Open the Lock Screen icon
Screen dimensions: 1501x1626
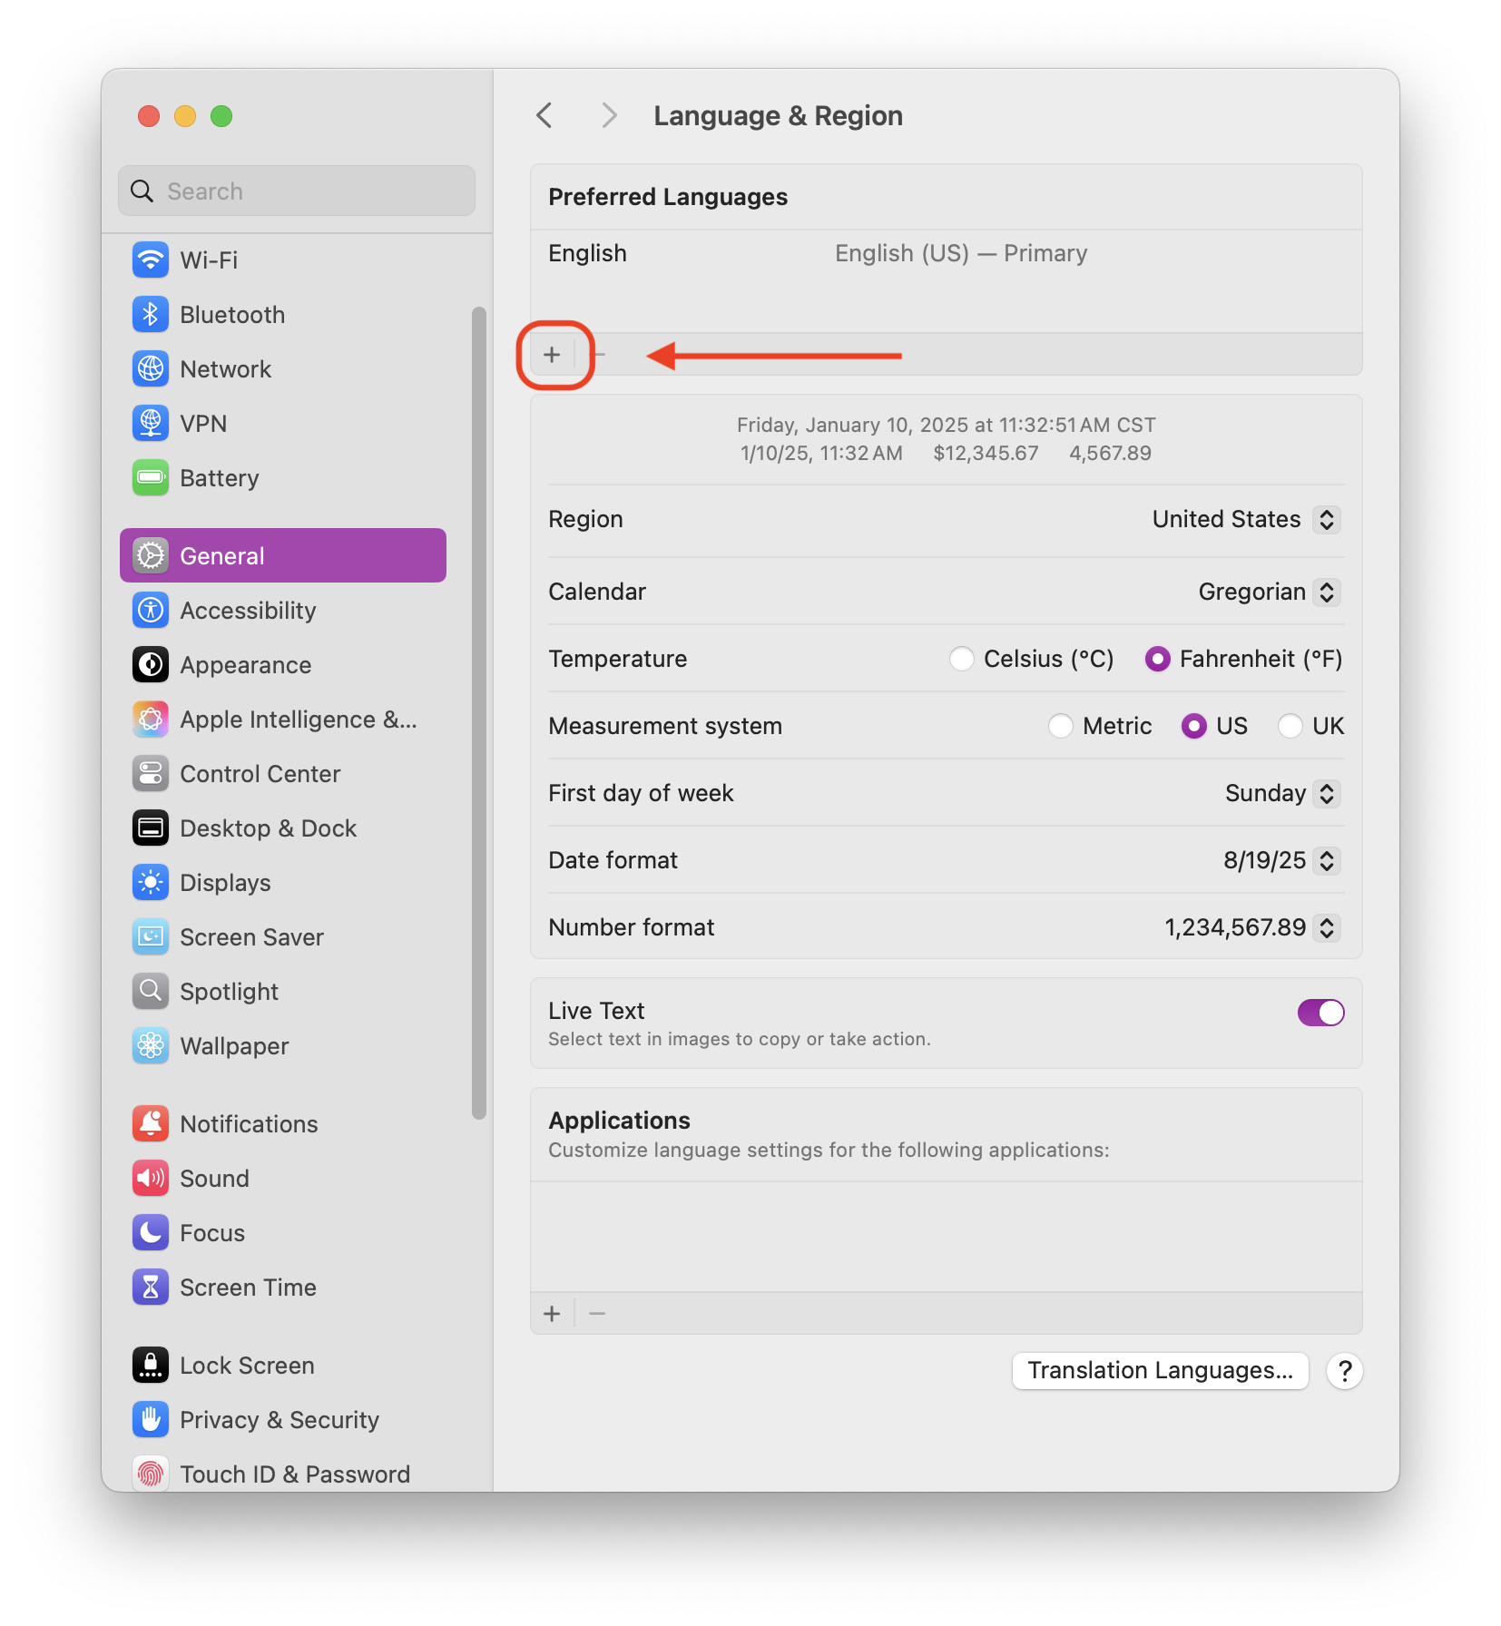(151, 1366)
